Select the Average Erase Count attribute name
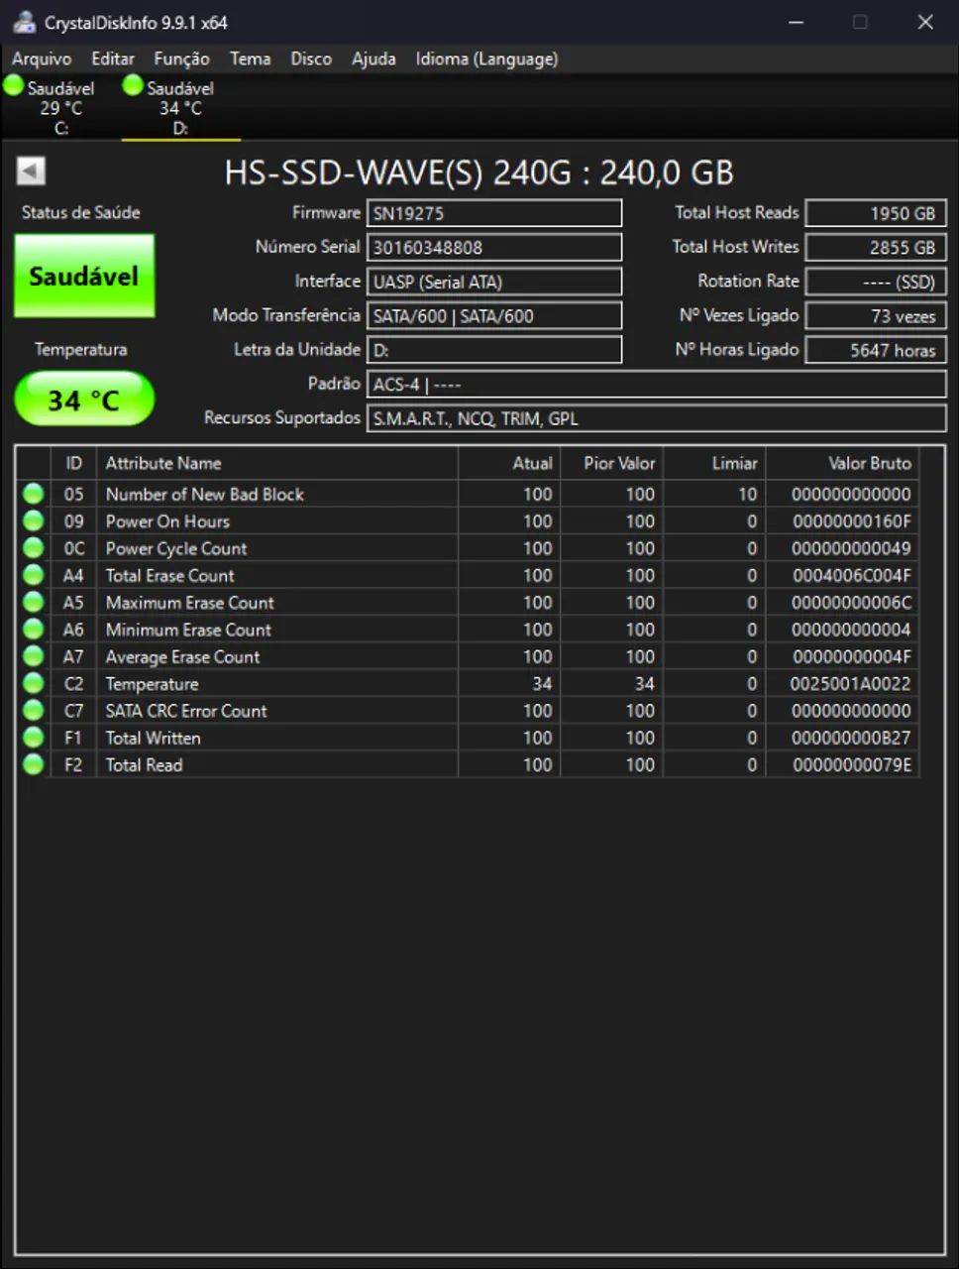Screen dimensions: 959x1269 coord(182,656)
